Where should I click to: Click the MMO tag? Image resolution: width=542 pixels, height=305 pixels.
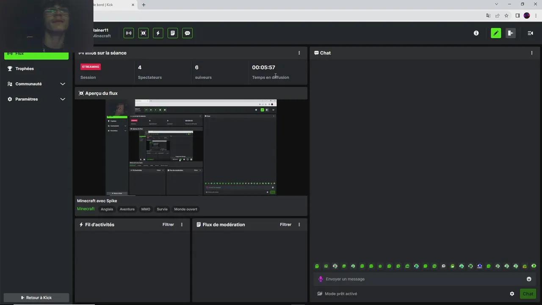pyautogui.click(x=146, y=209)
